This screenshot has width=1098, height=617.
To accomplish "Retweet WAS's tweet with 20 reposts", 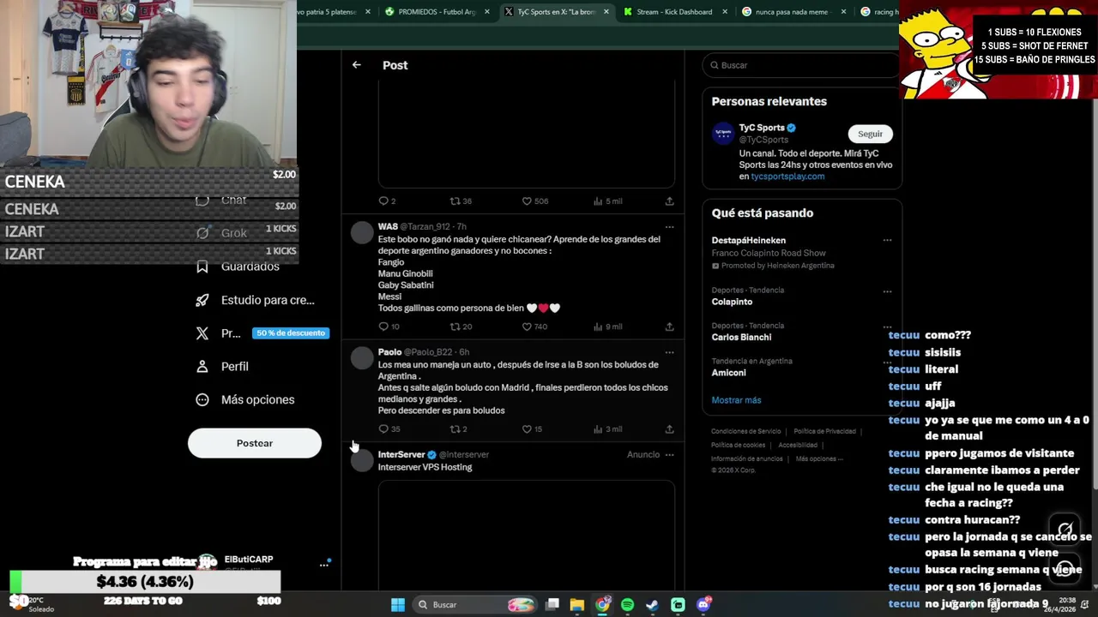I will (461, 326).
